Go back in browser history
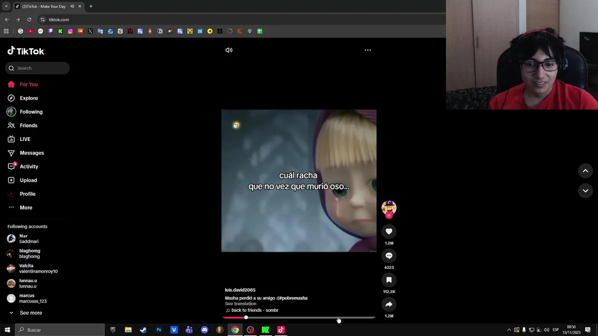Screen dimensions: 598x336 7,20
